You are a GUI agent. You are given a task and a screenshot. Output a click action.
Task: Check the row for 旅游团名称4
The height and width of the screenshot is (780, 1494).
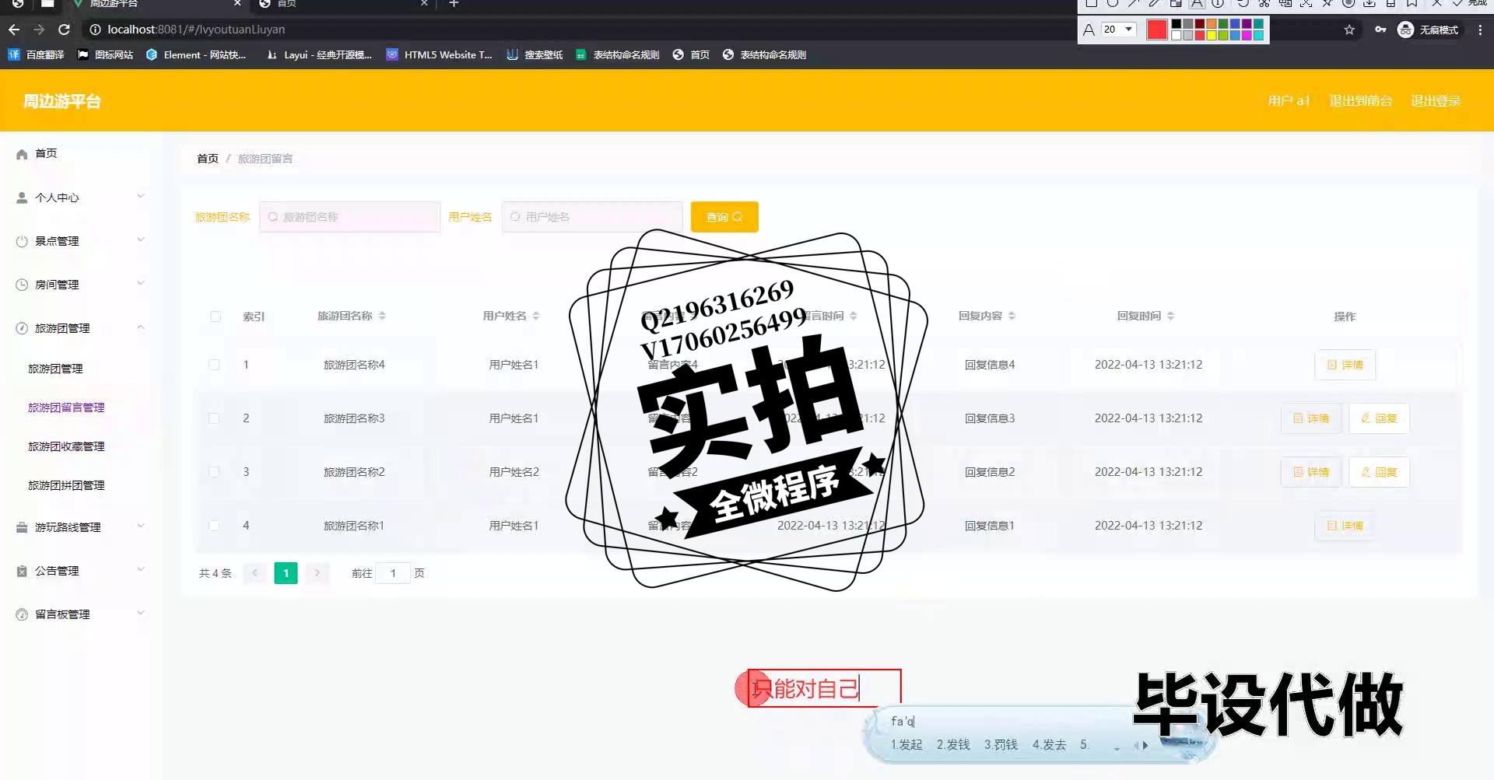click(x=214, y=365)
